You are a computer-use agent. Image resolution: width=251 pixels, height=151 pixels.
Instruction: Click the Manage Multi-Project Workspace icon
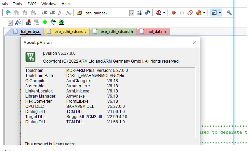coord(37,22)
